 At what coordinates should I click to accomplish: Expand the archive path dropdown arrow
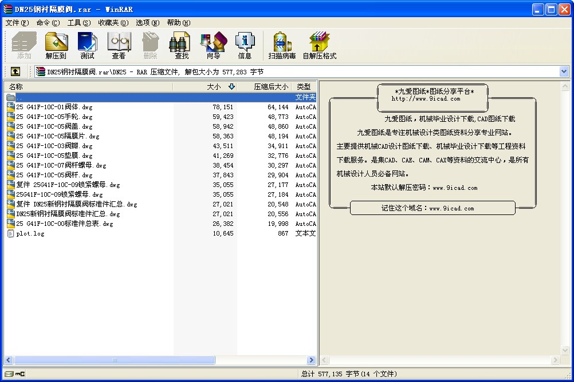pos(564,71)
